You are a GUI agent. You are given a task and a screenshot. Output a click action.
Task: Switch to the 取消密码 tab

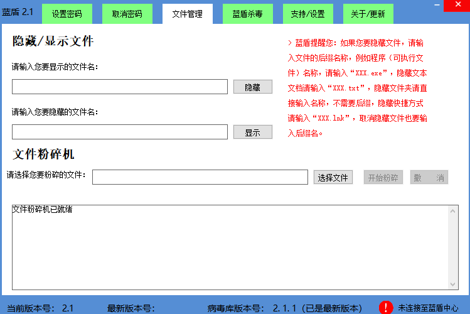click(127, 14)
